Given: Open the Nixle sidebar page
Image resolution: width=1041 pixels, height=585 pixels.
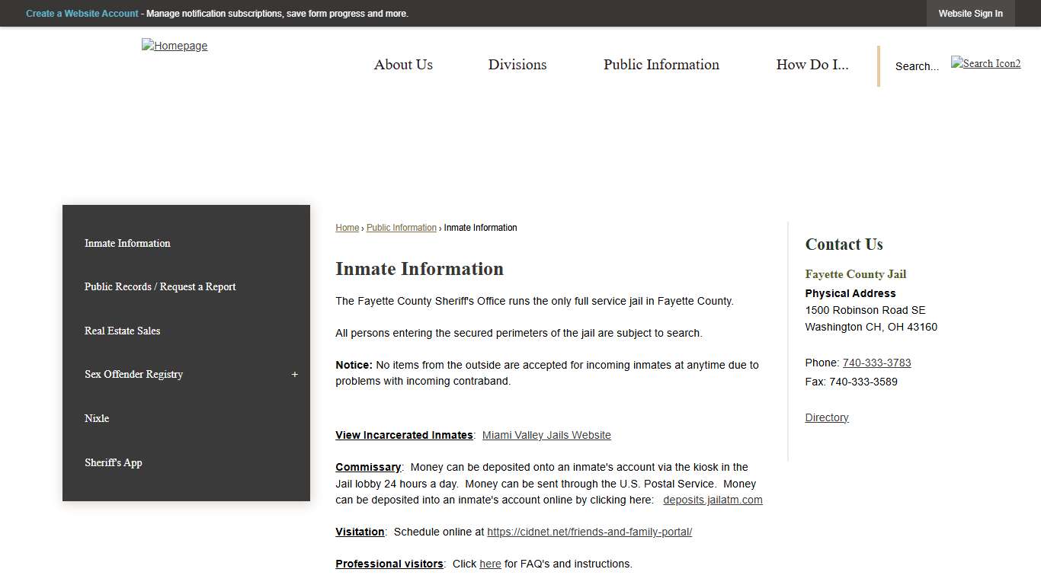Looking at the screenshot, I should click(97, 418).
